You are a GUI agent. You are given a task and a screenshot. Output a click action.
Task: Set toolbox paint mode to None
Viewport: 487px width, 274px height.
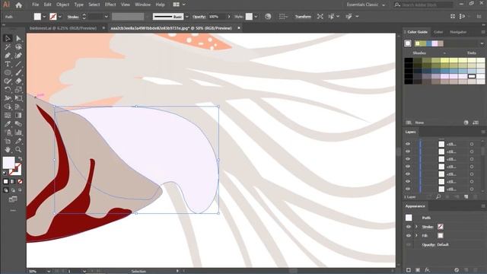tap(20, 181)
